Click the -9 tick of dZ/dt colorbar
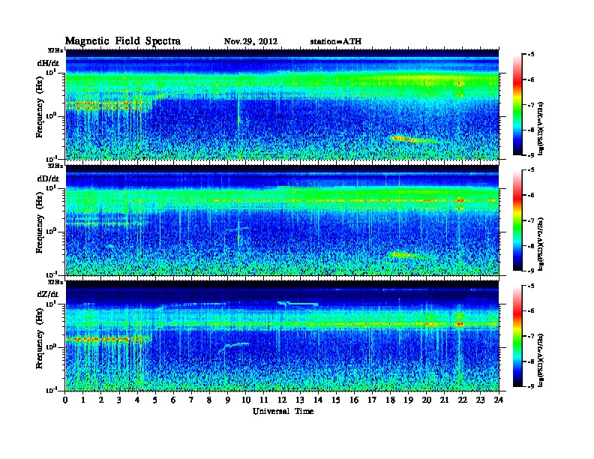Viewport: 594px width, 459px height. pyautogui.click(x=531, y=386)
